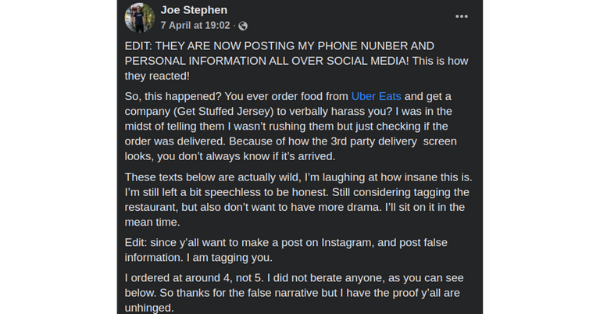The image size is (600, 314).
Task: Click the line starting 'EDIT: THEY ARE NOW POSTING'
Action: [280, 46]
